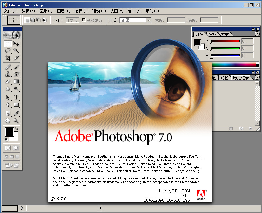The width and height of the screenshot is (262, 213).
Task: Open the 编辑 Edit menu
Action: (28, 11)
